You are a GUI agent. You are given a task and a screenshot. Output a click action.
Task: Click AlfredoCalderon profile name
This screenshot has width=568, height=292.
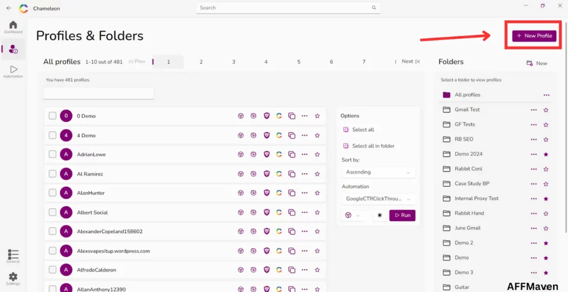click(x=97, y=270)
